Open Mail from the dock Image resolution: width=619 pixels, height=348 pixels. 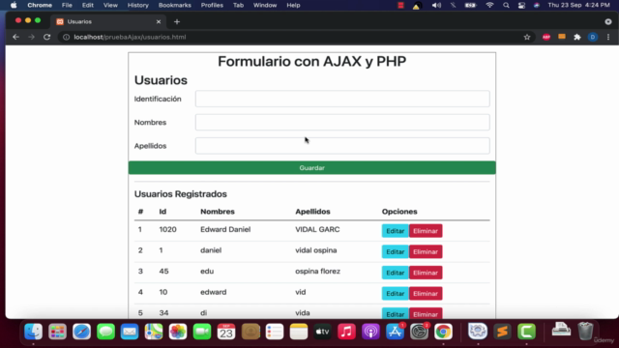tap(130, 332)
